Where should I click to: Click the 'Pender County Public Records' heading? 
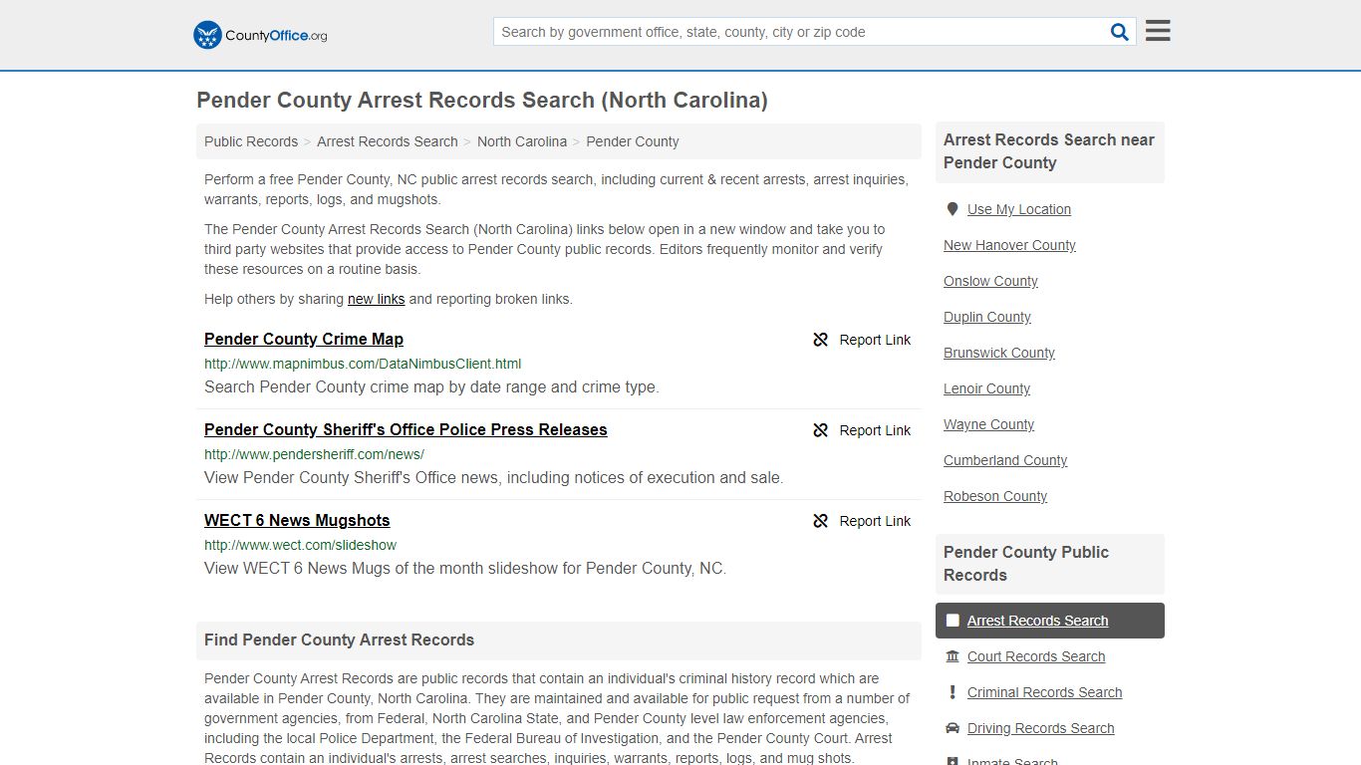pyautogui.click(x=1026, y=564)
